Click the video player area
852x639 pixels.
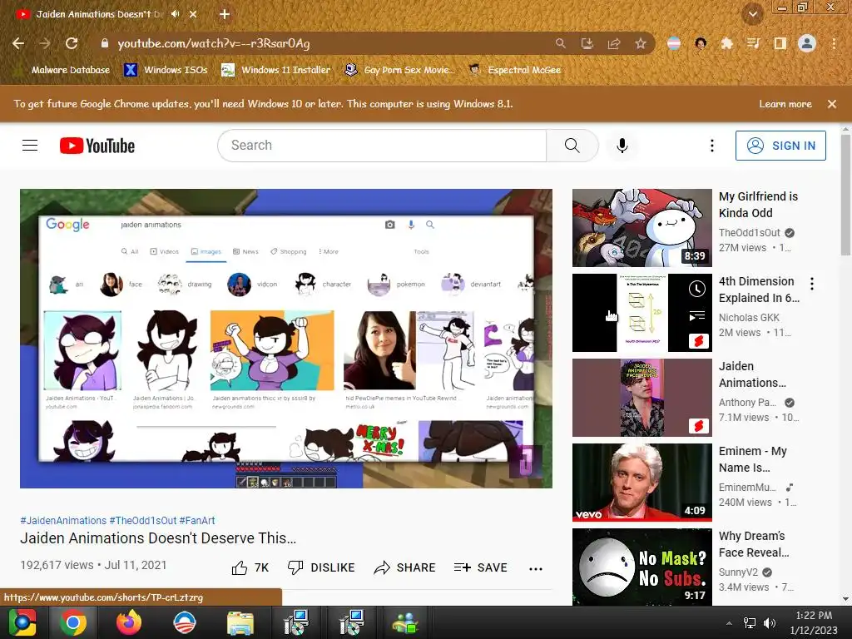point(286,338)
